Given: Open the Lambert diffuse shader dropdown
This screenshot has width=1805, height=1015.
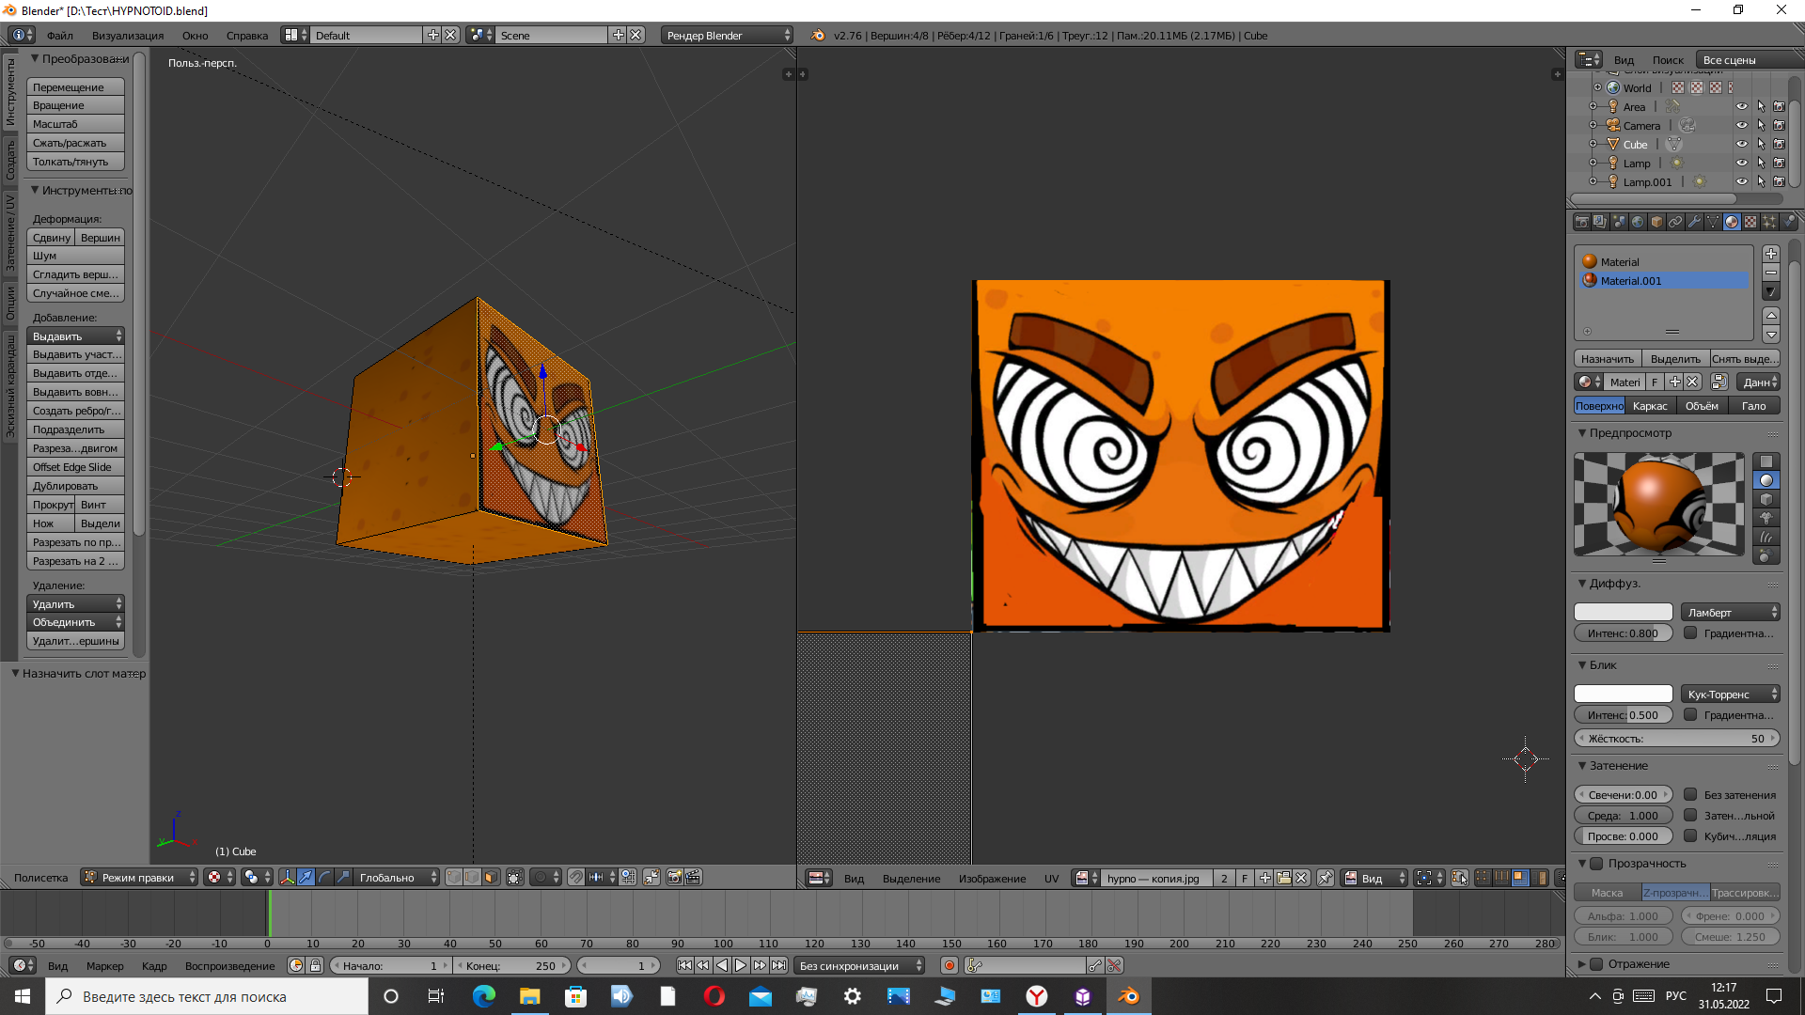Looking at the screenshot, I should (1730, 612).
